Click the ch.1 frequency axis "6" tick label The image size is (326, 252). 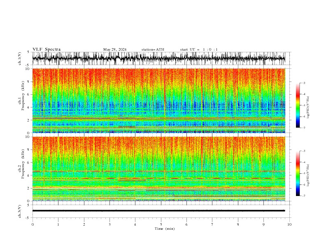(29, 94)
